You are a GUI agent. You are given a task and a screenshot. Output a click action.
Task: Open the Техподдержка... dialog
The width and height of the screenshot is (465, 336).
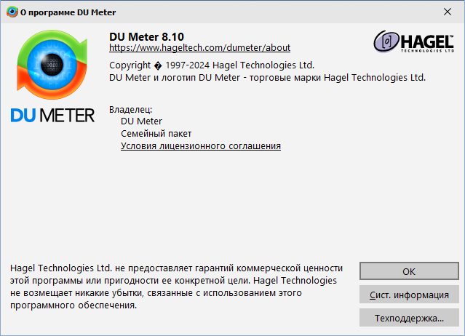coord(409,318)
